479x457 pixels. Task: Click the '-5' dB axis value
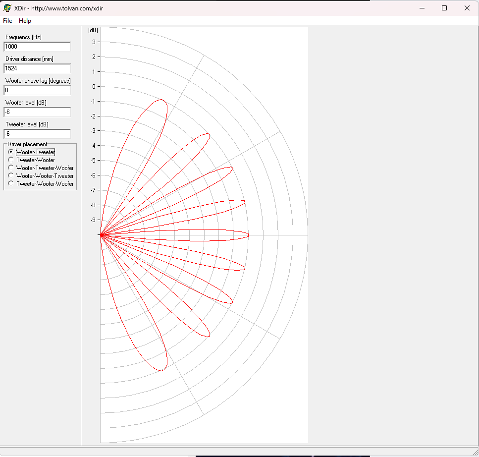click(x=93, y=161)
